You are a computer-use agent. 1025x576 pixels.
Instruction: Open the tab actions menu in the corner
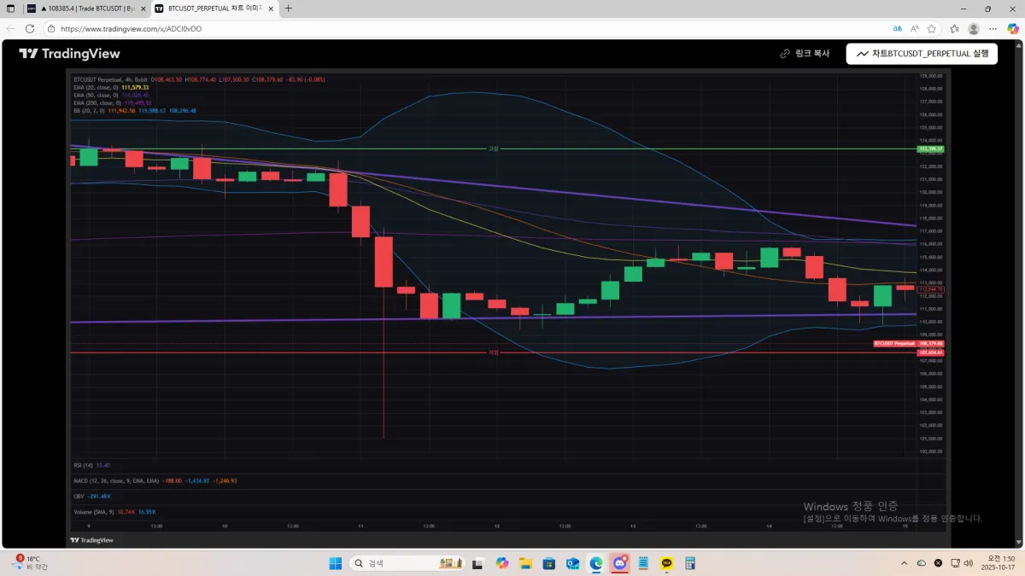click(x=10, y=9)
